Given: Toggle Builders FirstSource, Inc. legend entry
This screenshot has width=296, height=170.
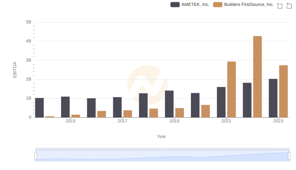Looking at the screenshot, I should tap(243, 4).
